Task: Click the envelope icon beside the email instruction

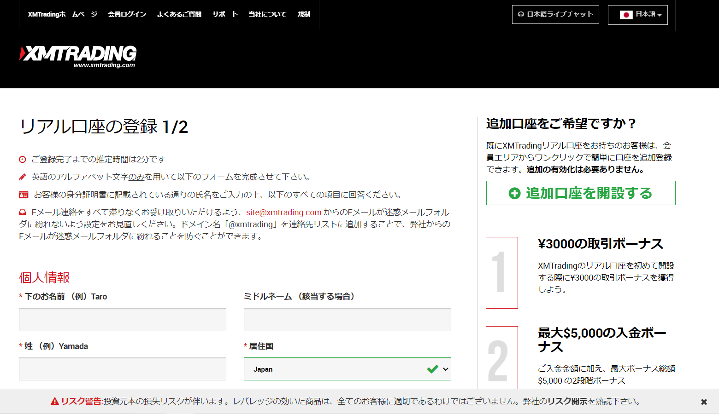Action: [23, 212]
